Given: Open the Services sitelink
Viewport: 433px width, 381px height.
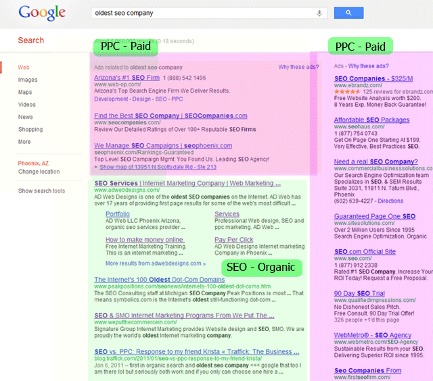Looking at the screenshot, I should 227,214.
